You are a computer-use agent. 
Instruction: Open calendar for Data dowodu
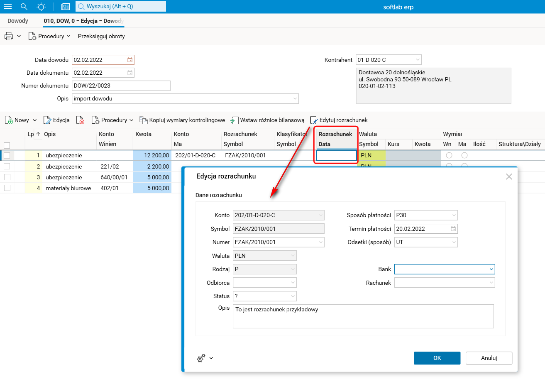point(130,60)
